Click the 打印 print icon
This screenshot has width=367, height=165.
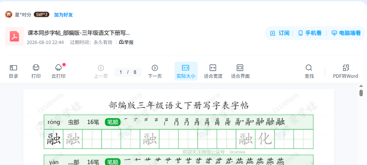[36, 68]
